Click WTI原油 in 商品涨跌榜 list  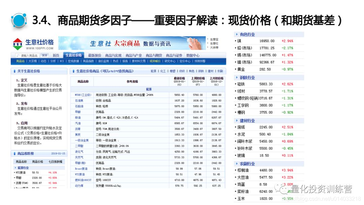(21, 173)
